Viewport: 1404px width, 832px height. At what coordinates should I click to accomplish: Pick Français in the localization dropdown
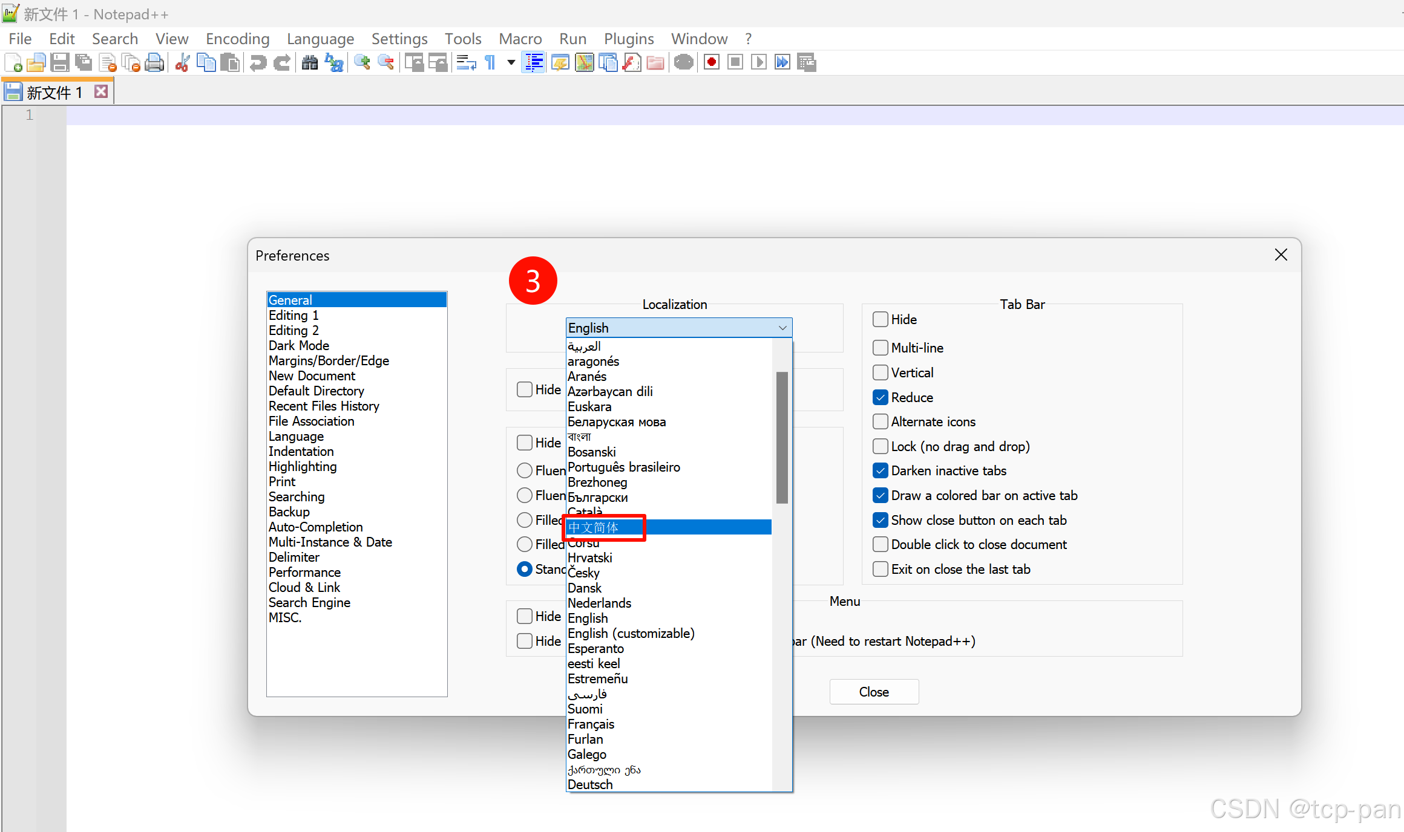[591, 724]
